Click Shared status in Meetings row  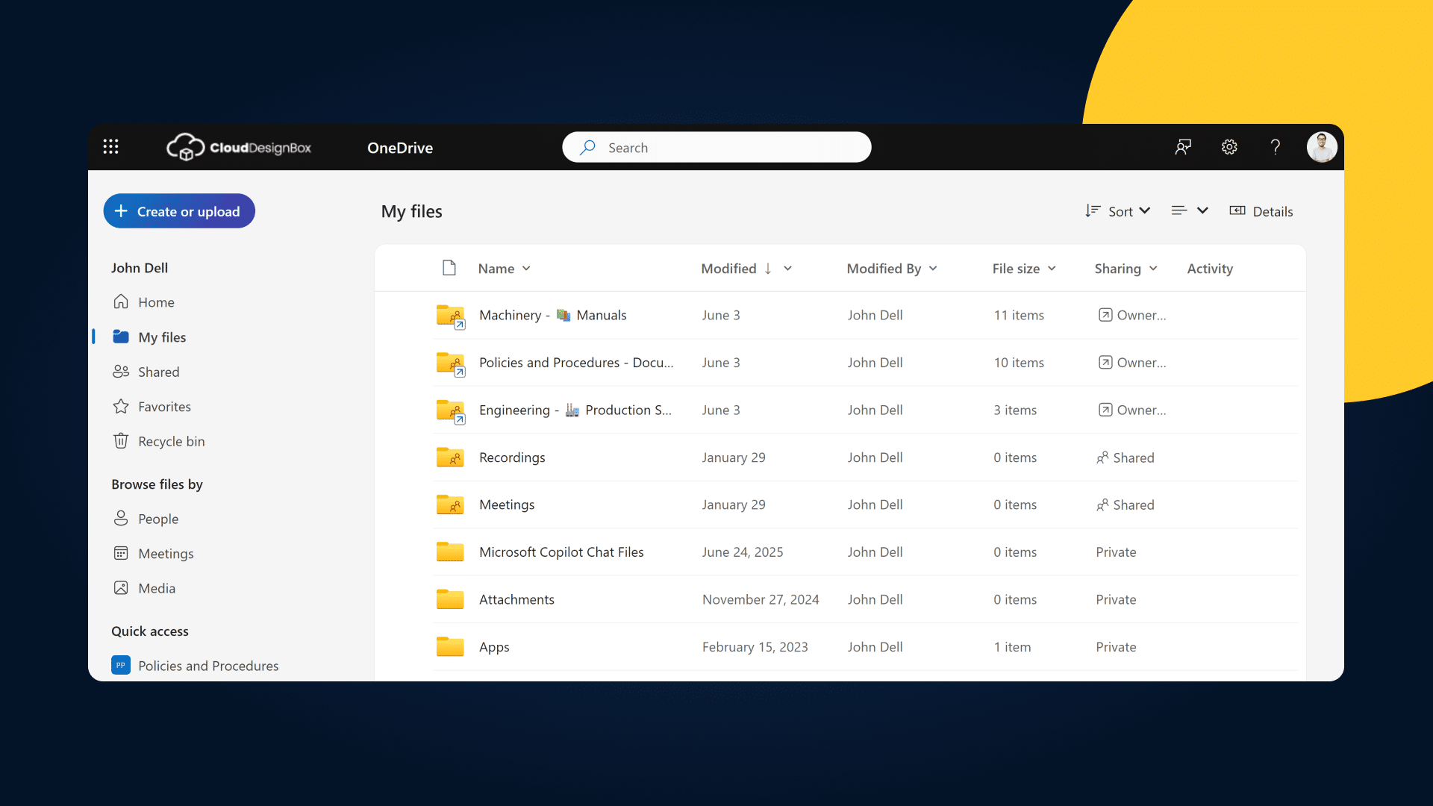[1125, 504]
